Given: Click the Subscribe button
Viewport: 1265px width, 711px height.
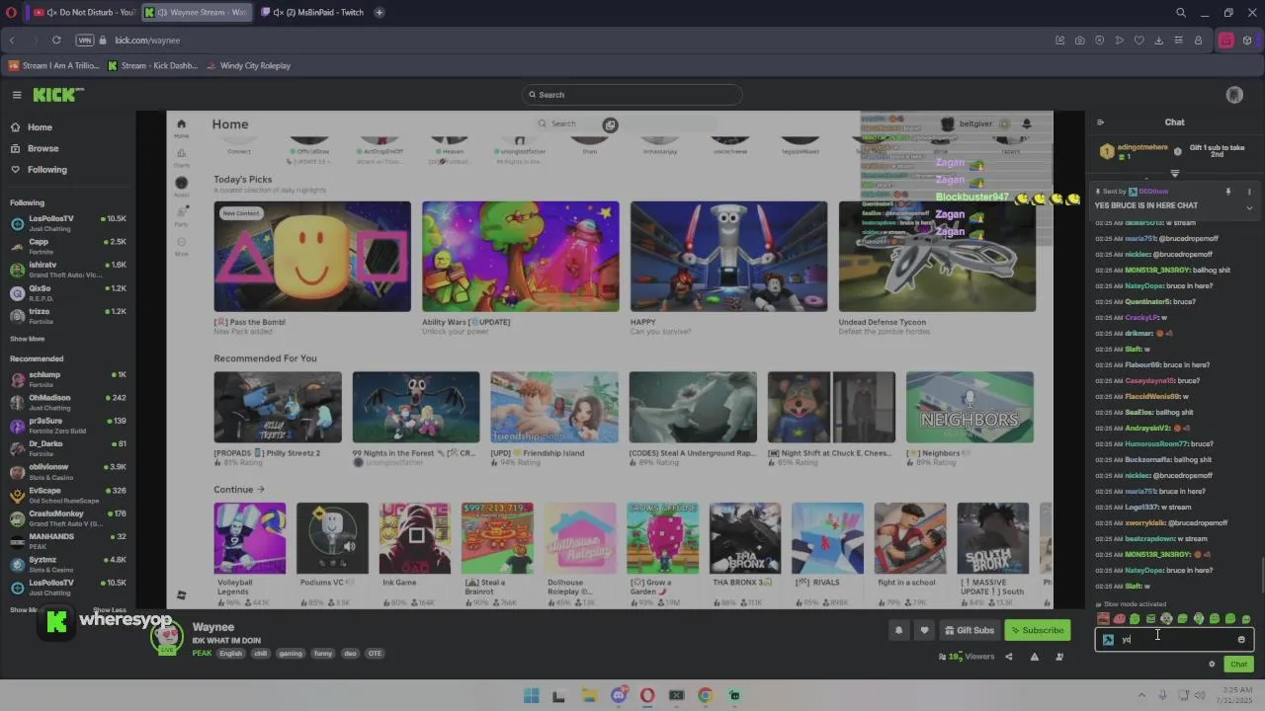Looking at the screenshot, I should coord(1038,630).
